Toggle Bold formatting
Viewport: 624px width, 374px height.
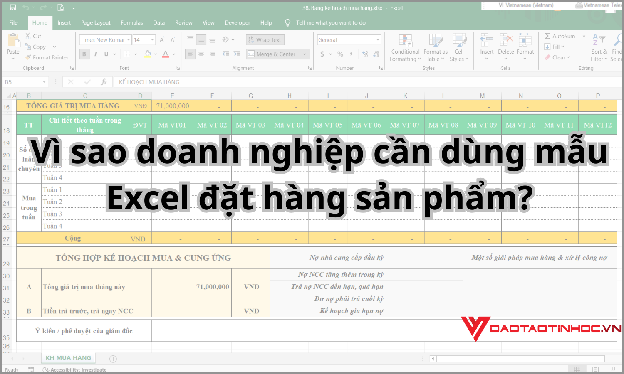(84, 54)
